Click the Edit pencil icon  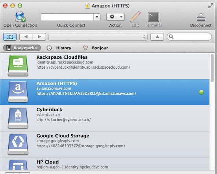135,17
